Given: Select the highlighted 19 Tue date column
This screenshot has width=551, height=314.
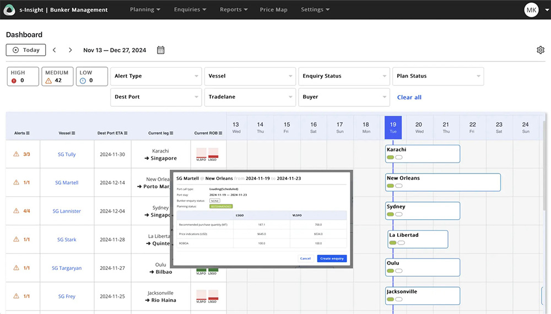Looking at the screenshot, I should tap(393, 127).
